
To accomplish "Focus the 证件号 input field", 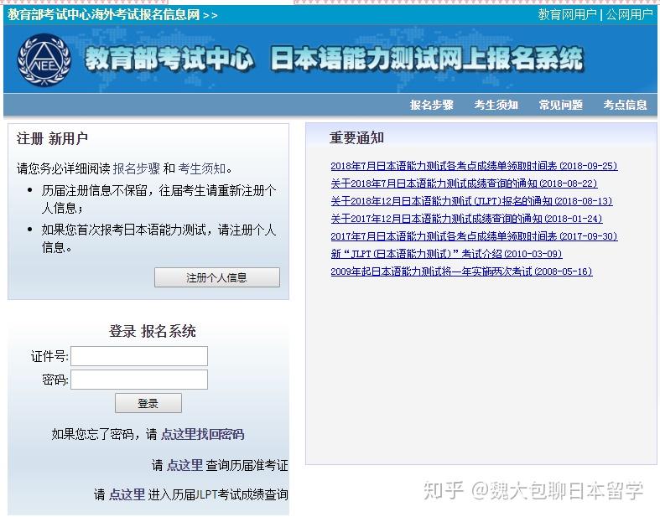I will click(x=139, y=356).
